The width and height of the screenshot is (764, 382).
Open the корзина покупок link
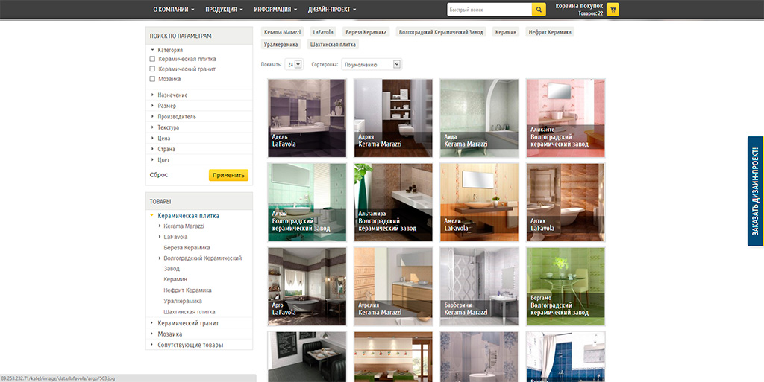point(579,6)
